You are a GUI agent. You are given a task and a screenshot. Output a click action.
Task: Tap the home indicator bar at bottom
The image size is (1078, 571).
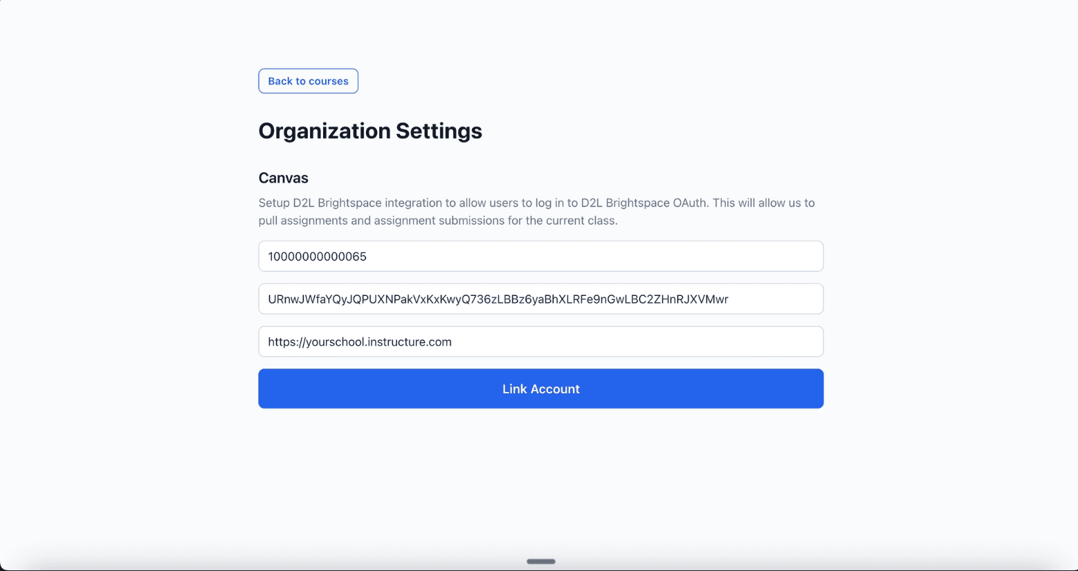pyautogui.click(x=540, y=561)
